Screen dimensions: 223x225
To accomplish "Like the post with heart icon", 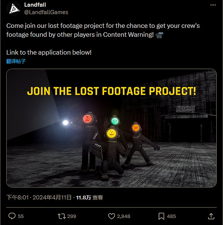I will (x=111, y=216).
